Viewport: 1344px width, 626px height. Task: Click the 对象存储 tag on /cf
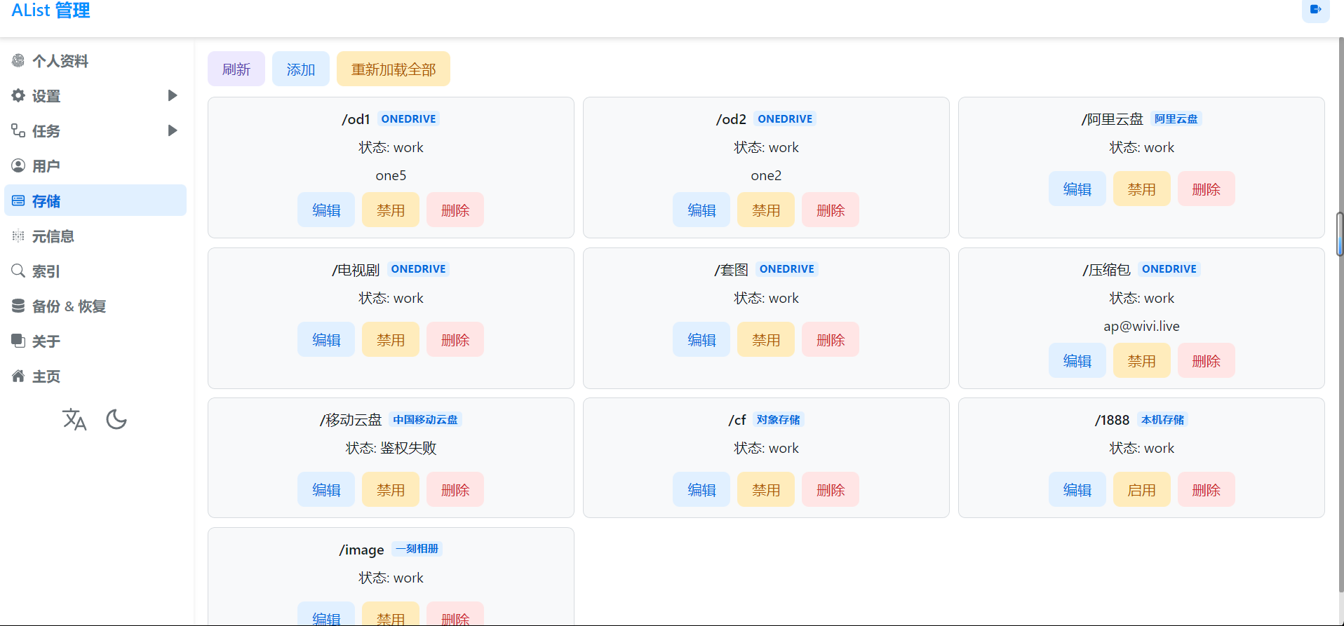[x=779, y=419]
